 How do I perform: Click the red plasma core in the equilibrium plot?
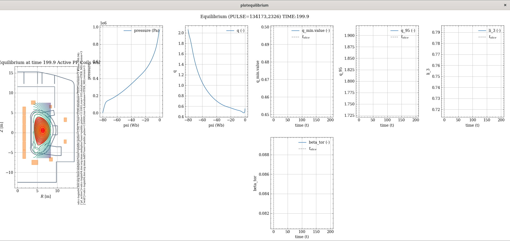[x=43, y=130]
